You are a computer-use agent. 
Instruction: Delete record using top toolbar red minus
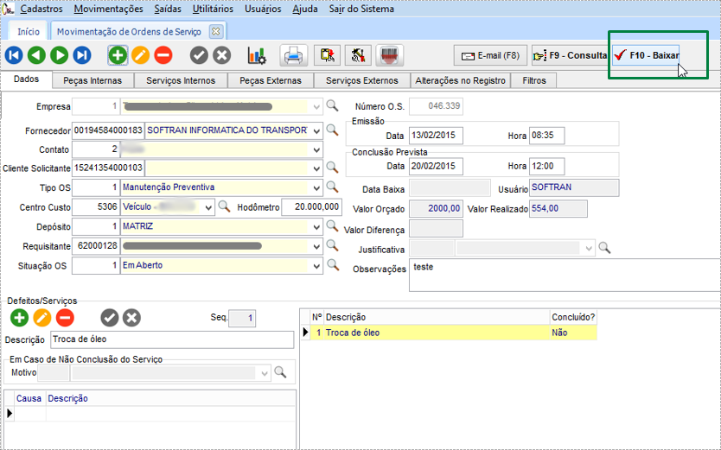click(163, 55)
